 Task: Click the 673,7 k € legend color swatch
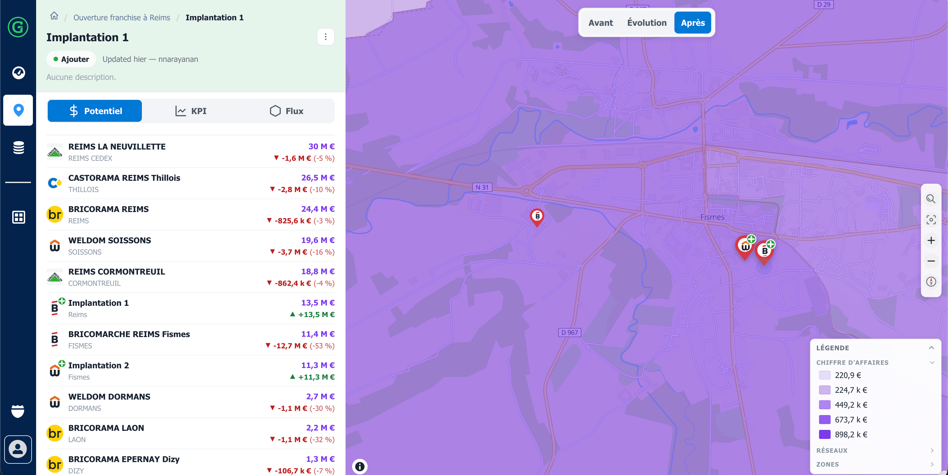tap(825, 420)
